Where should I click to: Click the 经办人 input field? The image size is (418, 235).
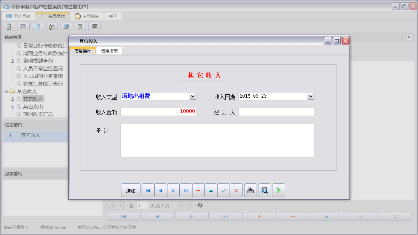(276, 112)
